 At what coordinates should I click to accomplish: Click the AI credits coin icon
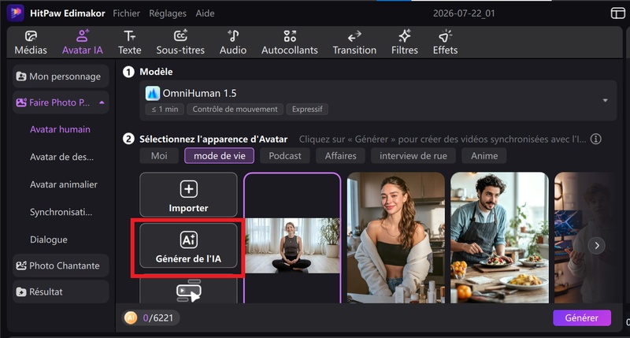(130, 318)
